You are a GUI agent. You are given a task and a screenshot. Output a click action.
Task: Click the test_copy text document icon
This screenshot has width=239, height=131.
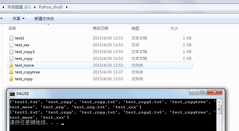(11, 59)
